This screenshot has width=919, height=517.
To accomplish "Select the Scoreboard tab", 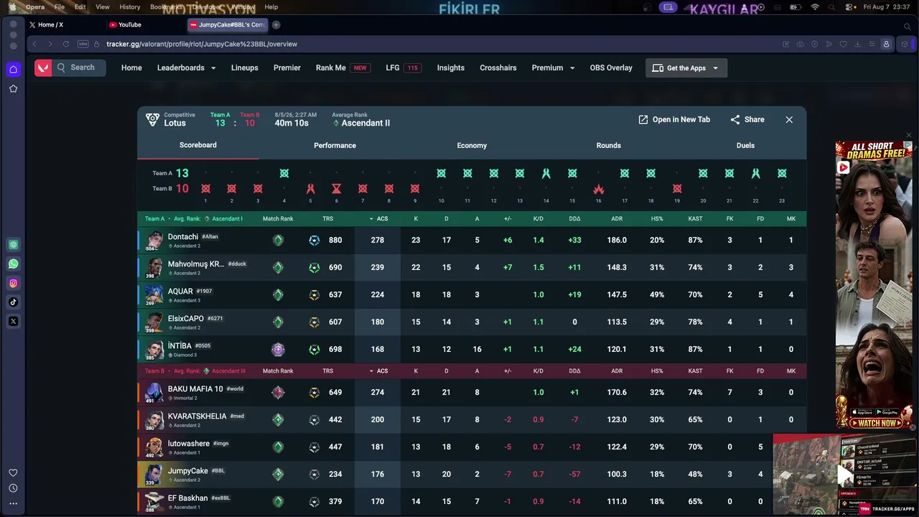I will tap(198, 145).
